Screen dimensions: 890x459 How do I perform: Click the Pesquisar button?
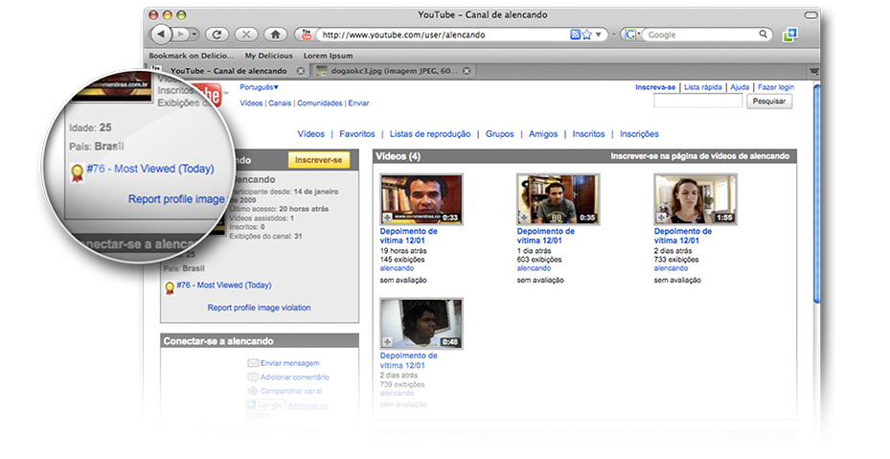(769, 102)
